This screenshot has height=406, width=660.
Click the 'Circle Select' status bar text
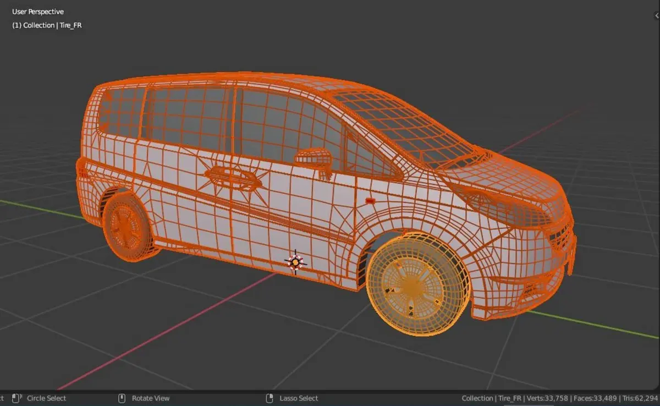pyautogui.click(x=46, y=398)
